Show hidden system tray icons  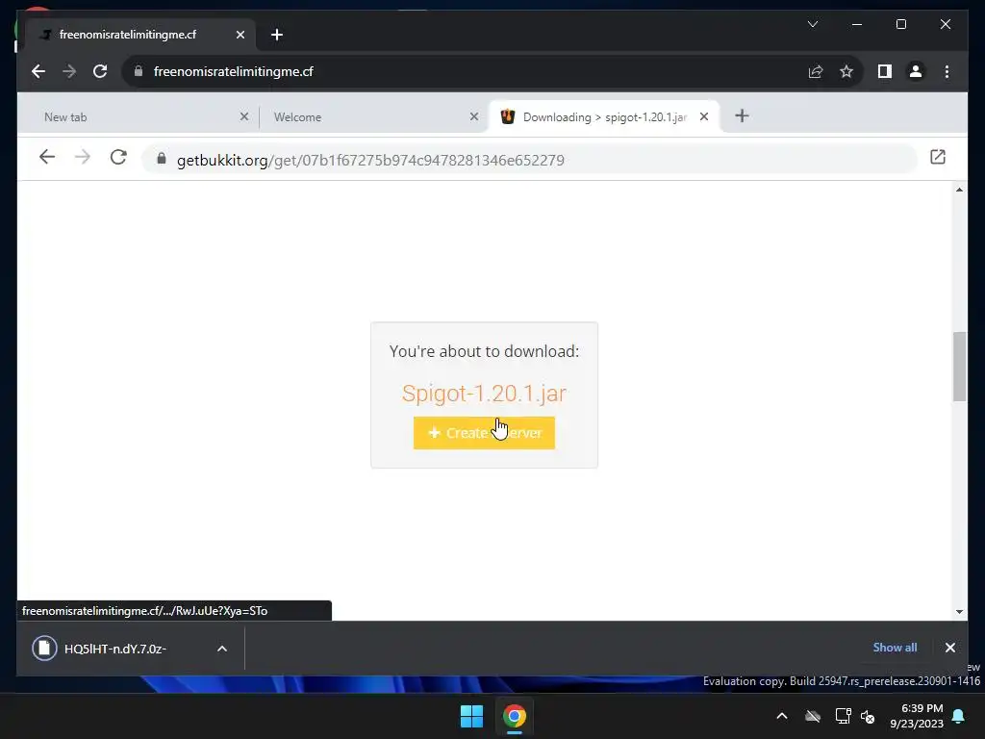pyautogui.click(x=781, y=716)
